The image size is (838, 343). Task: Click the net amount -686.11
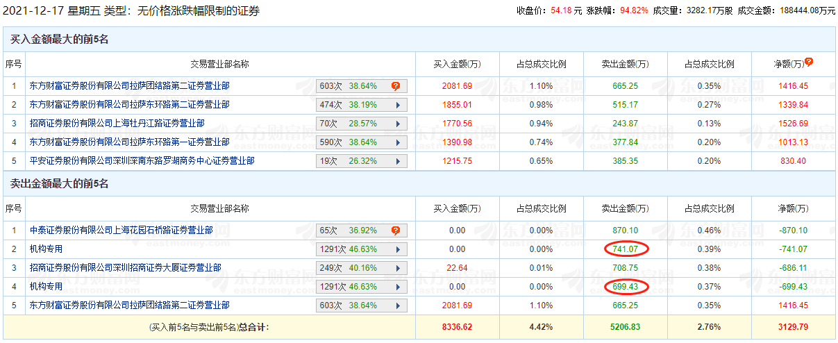(x=794, y=268)
